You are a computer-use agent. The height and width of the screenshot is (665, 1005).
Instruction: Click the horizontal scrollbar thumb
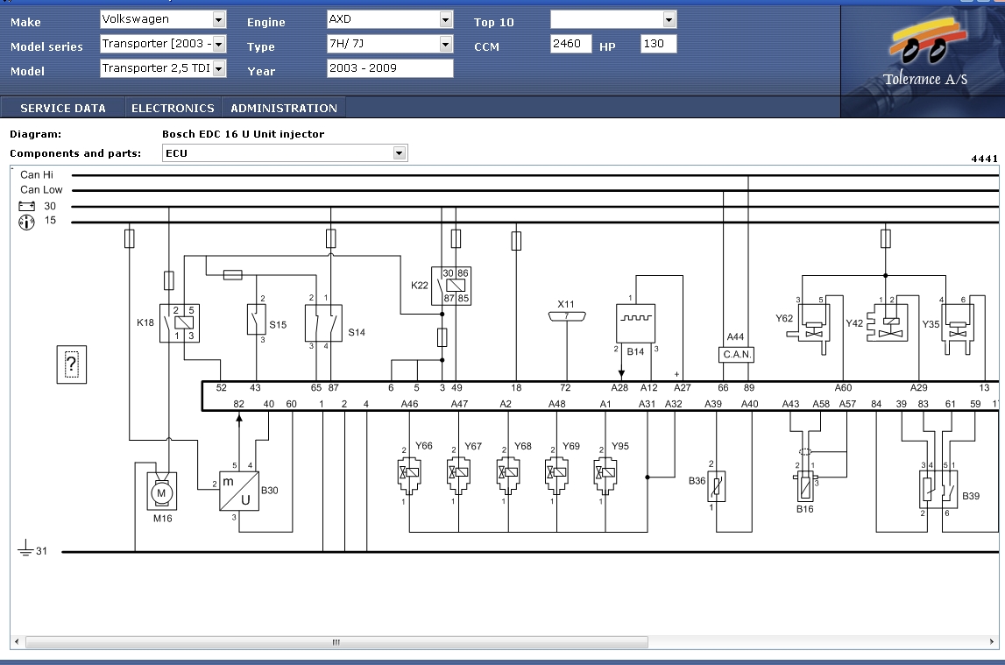335,642
